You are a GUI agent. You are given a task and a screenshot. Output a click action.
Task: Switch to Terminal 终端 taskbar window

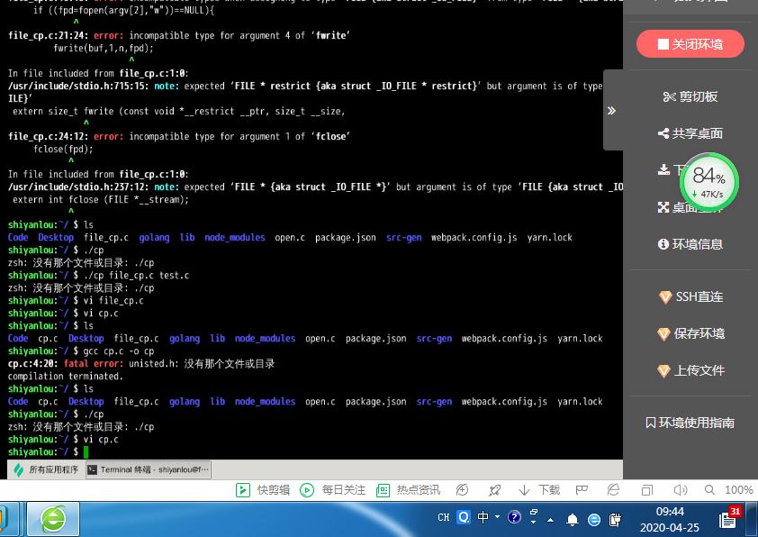click(x=148, y=469)
